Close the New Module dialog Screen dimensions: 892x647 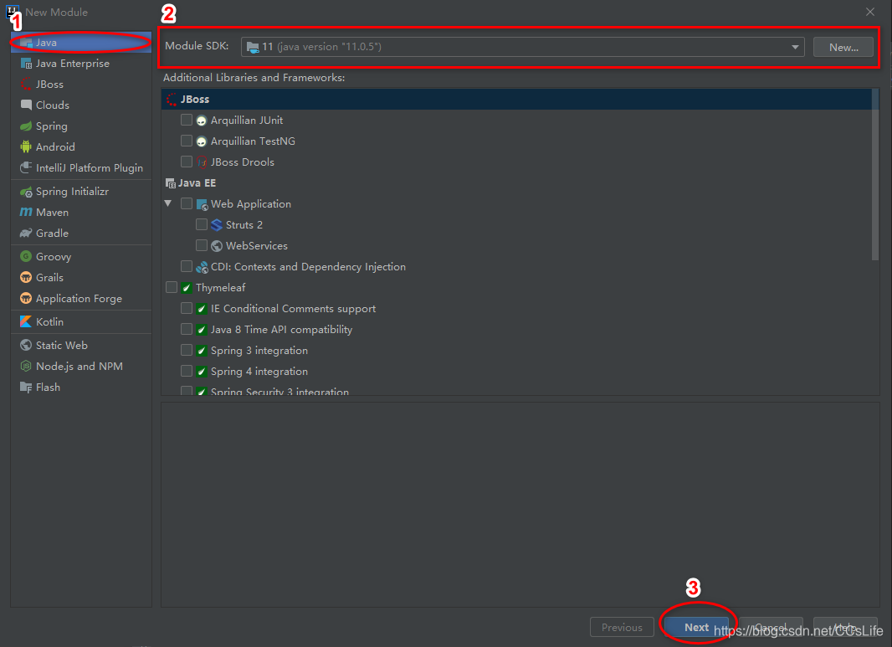point(869,12)
